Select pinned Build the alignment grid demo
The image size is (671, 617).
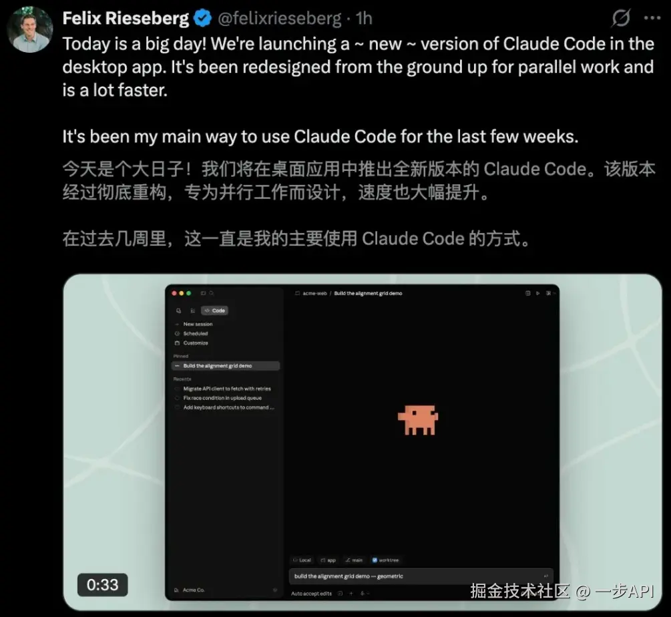(226, 366)
